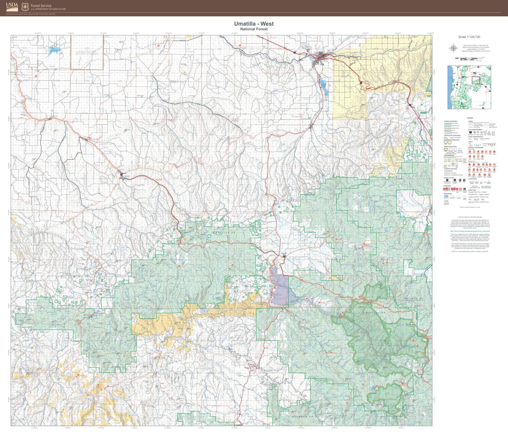Image resolution: width=508 pixels, height=434 pixels.
Task: Click the Pacific Crest trail marker in legend
Action: coord(474,157)
